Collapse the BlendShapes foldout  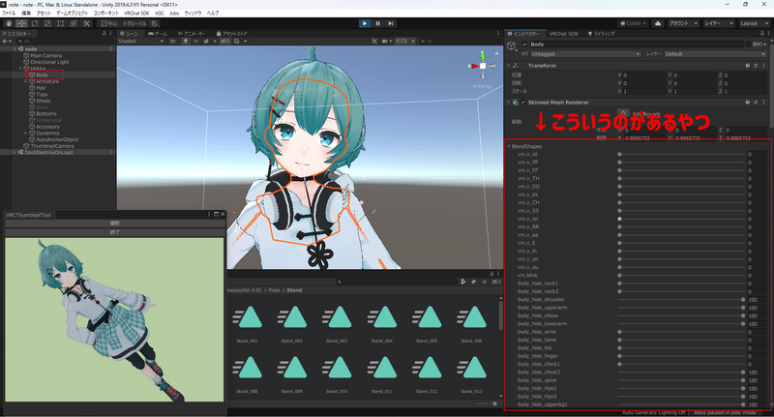pos(509,146)
